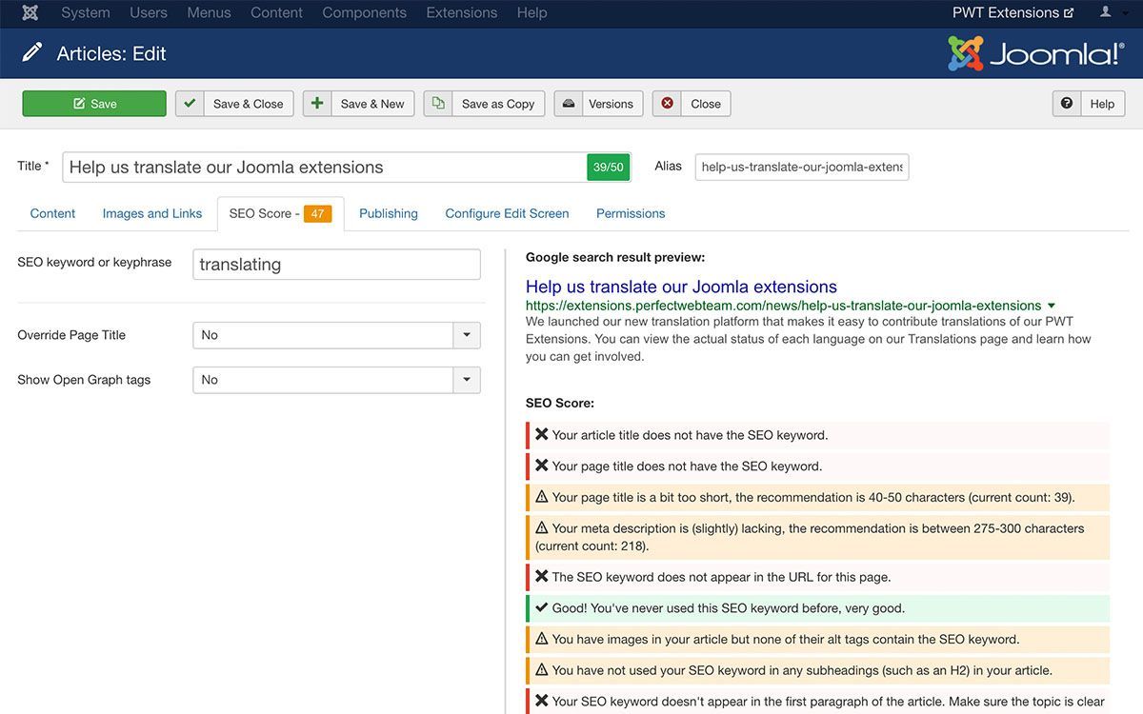Click the orange 47 score badge
Viewport: 1143px width, 714px height.
[x=318, y=214]
